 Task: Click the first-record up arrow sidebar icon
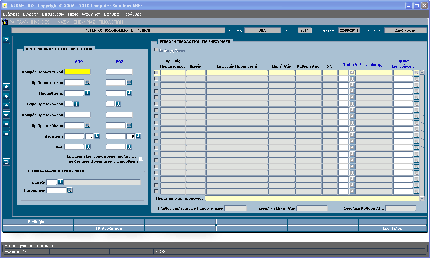6,87
